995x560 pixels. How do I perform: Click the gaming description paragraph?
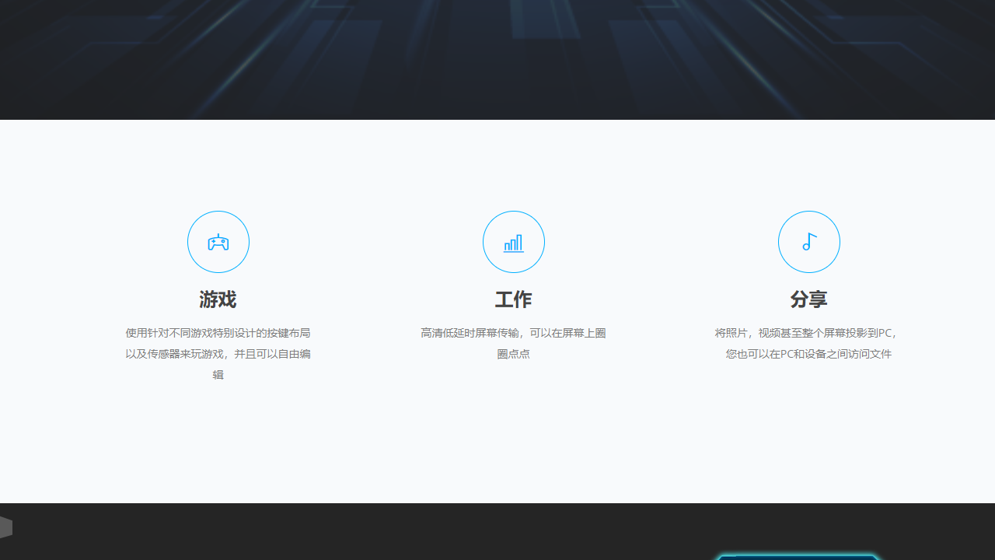point(218,353)
